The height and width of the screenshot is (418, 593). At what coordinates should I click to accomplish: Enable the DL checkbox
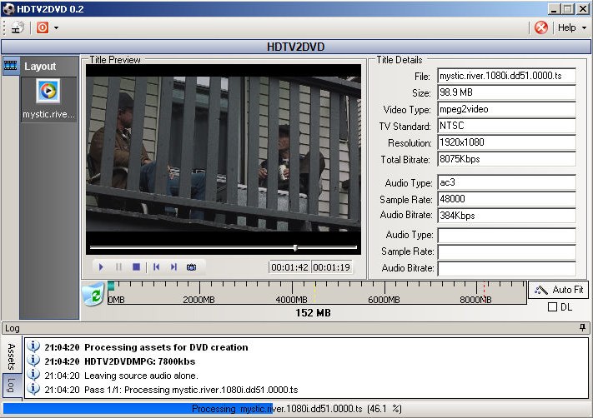tap(552, 307)
